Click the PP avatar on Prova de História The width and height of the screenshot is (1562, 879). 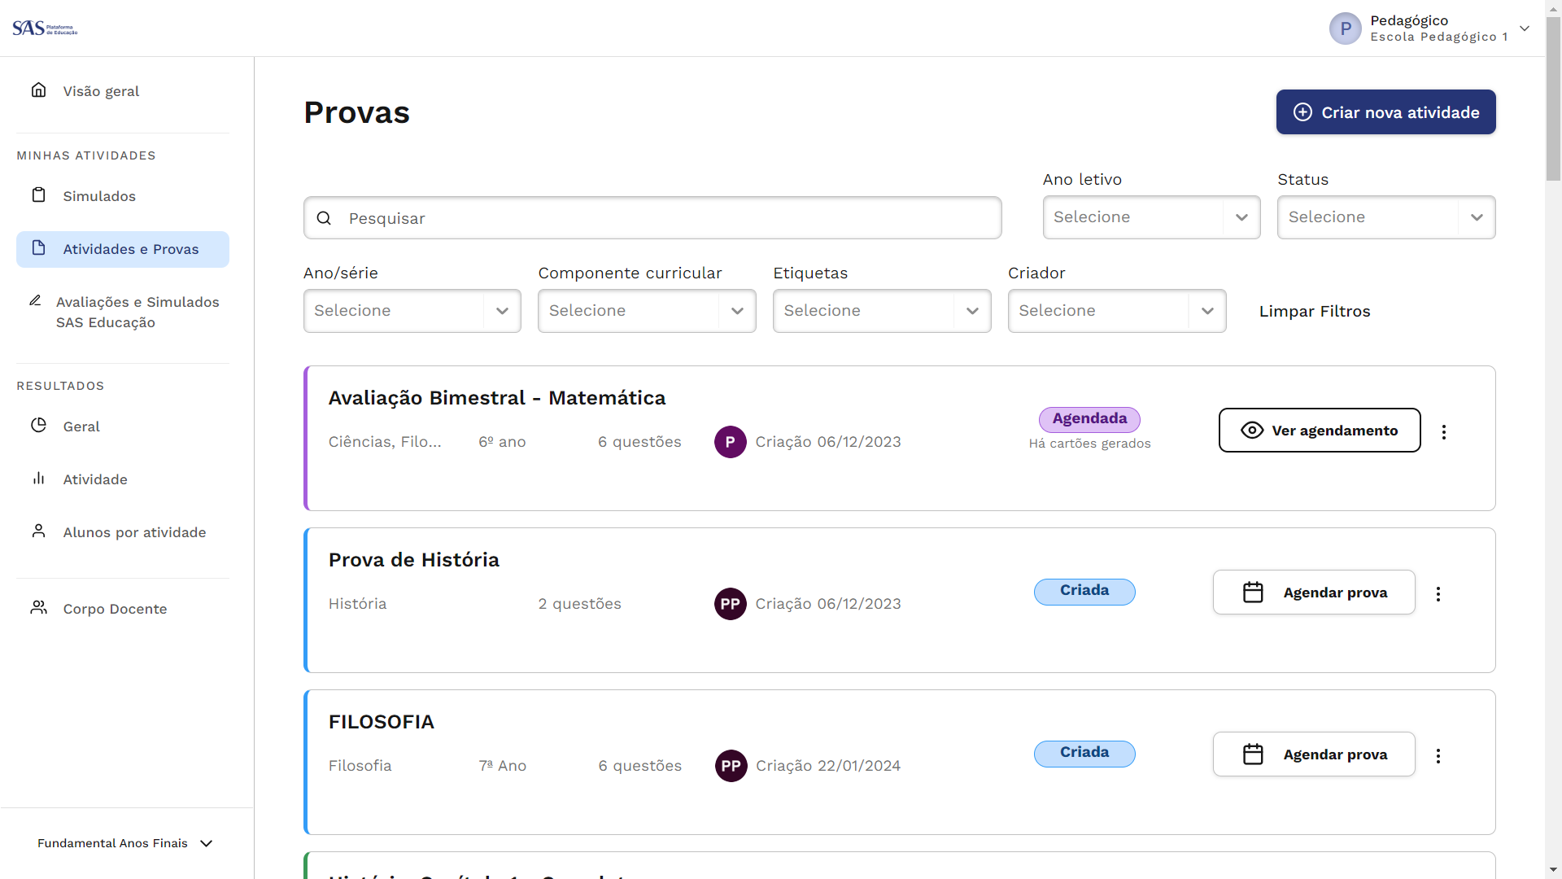point(731,604)
